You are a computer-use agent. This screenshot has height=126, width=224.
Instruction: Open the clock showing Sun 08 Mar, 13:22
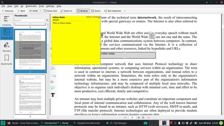point(208,123)
